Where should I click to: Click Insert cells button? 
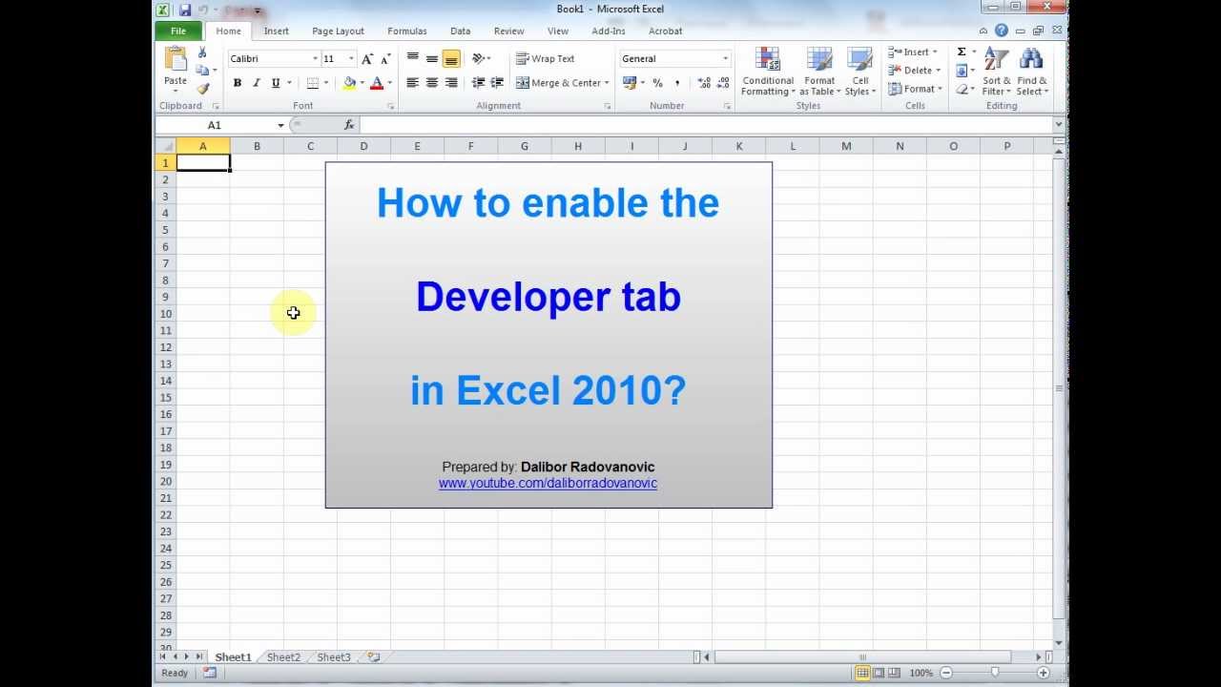(x=914, y=52)
